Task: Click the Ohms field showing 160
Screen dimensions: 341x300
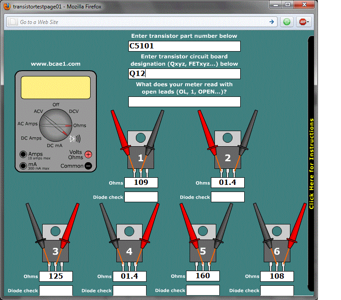Action: click(x=203, y=276)
